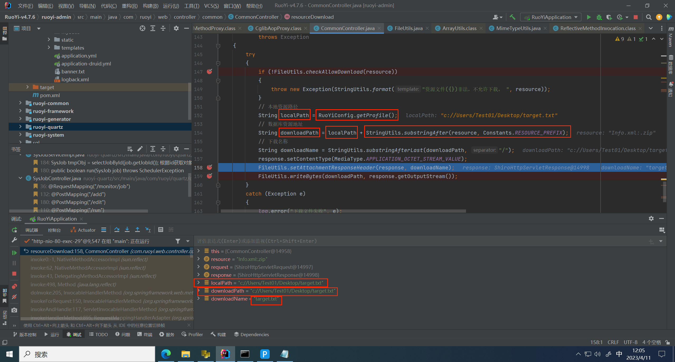
Task: Open bookmarks panel settings gear
Action: pyautogui.click(x=176, y=149)
